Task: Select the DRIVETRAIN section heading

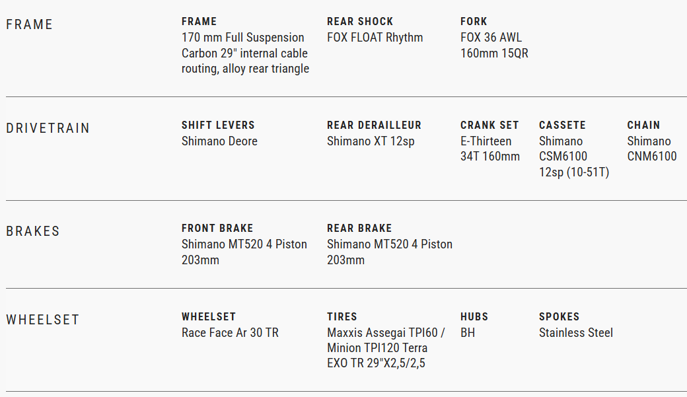Action: (x=48, y=128)
